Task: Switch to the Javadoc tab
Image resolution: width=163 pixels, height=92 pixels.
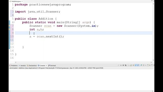Action: pos(22,65)
